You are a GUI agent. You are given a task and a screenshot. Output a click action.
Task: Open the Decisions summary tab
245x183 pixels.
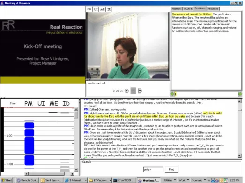coord(200,8)
